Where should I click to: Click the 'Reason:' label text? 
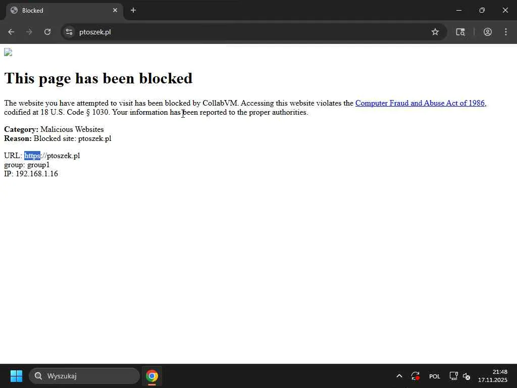(x=18, y=138)
